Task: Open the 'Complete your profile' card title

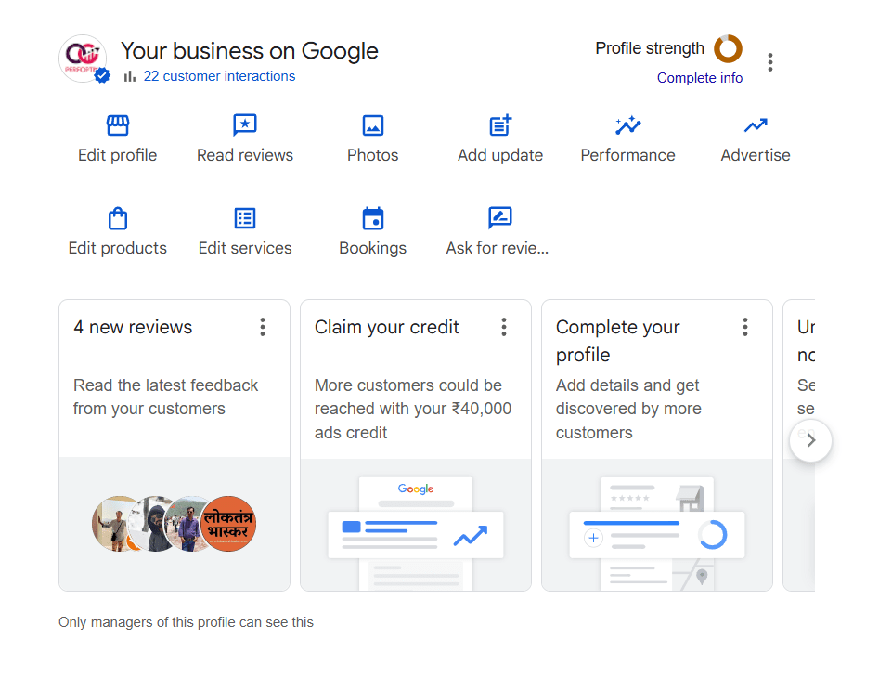Action: point(618,341)
